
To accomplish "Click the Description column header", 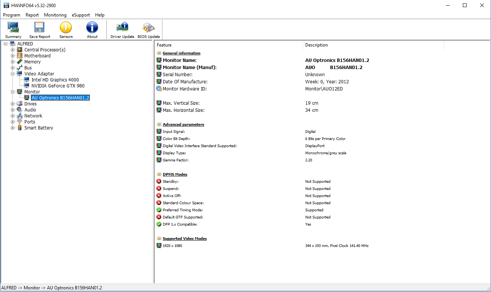I will coord(373,45).
